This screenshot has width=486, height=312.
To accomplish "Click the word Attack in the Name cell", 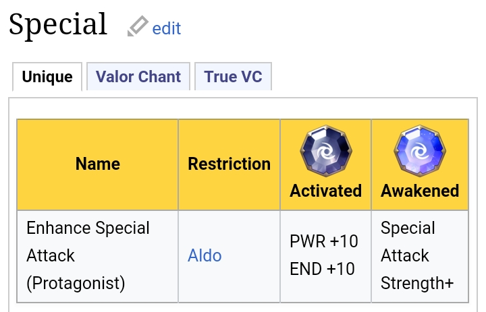I will 51,255.
